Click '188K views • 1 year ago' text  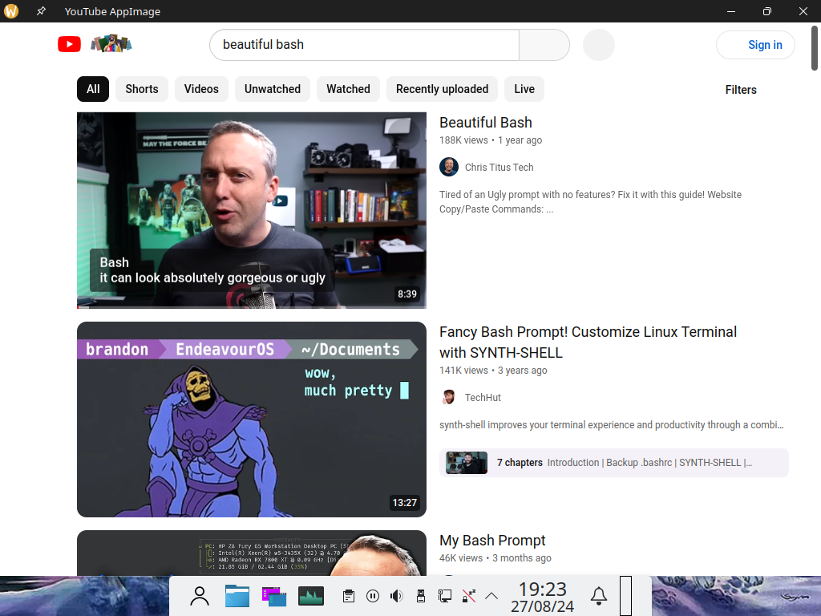[x=491, y=140]
